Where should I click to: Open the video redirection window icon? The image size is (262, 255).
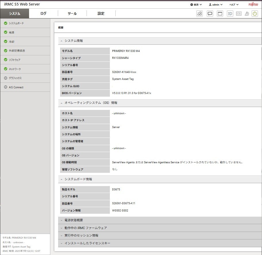pyautogui.click(x=220, y=14)
